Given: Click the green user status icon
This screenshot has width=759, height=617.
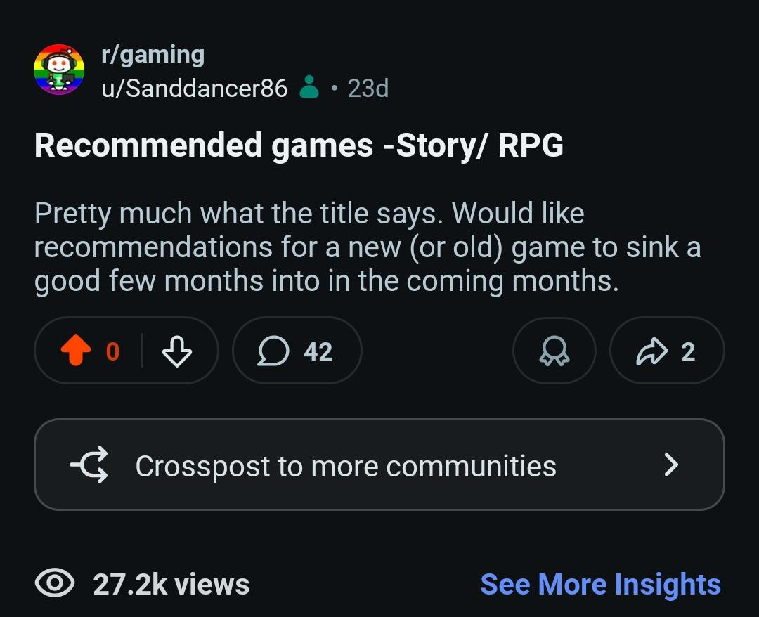Looking at the screenshot, I should [x=309, y=87].
